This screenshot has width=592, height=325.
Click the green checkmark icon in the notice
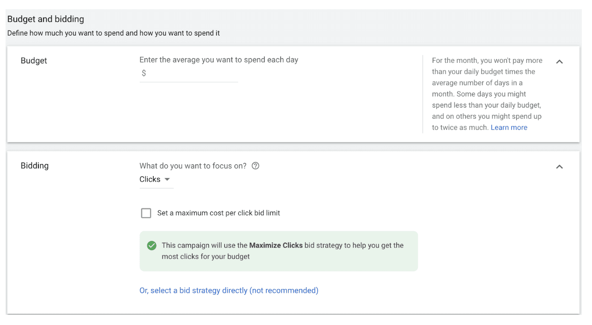tap(151, 246)
